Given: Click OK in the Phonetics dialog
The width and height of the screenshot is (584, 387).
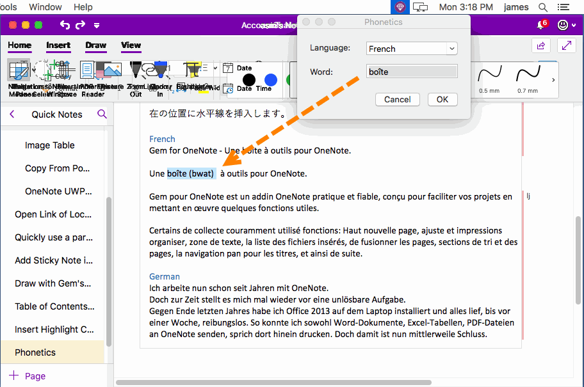Looking at the screenshot, I should point(442,99).
